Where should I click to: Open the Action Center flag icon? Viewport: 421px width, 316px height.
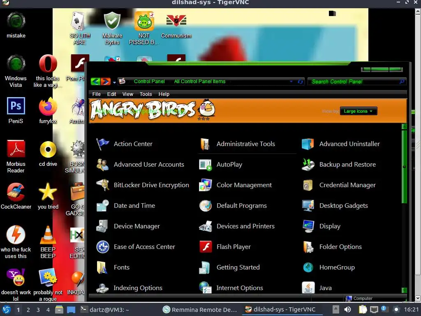[x=102, y=144]
